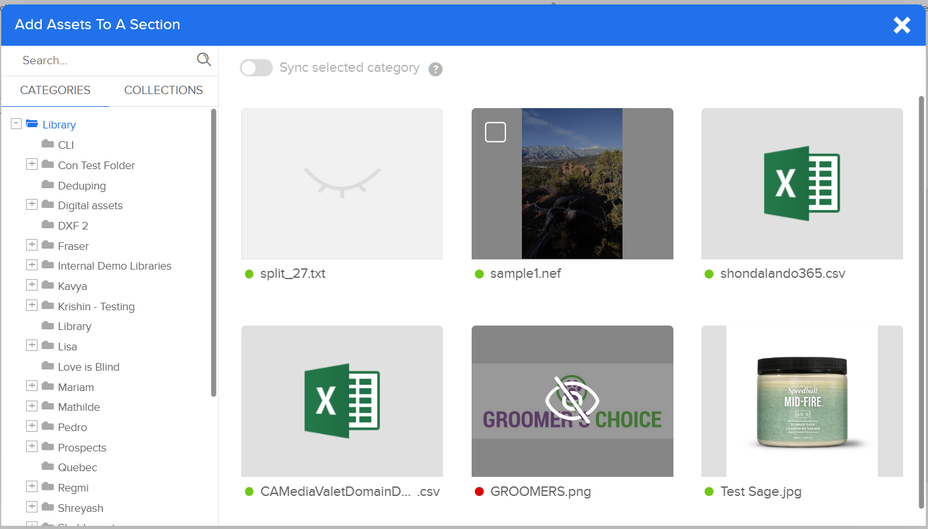928x529 pixels.
Task: Toggle Sync selected category switch
Action: tap(257, 68)
